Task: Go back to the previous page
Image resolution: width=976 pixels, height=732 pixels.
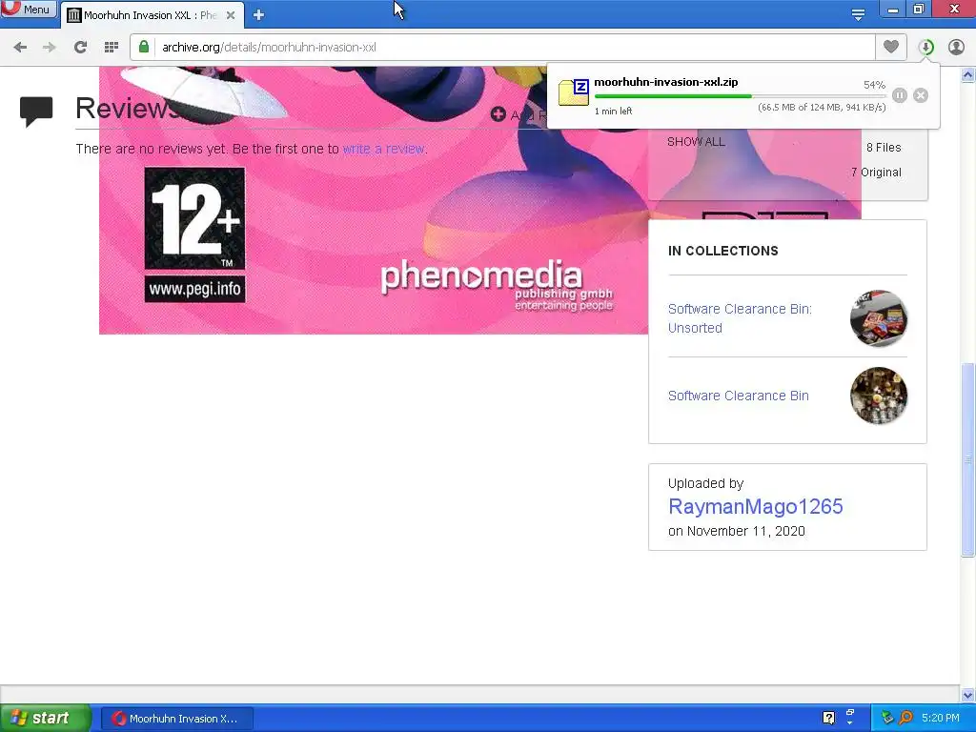Action: (20, 47)
